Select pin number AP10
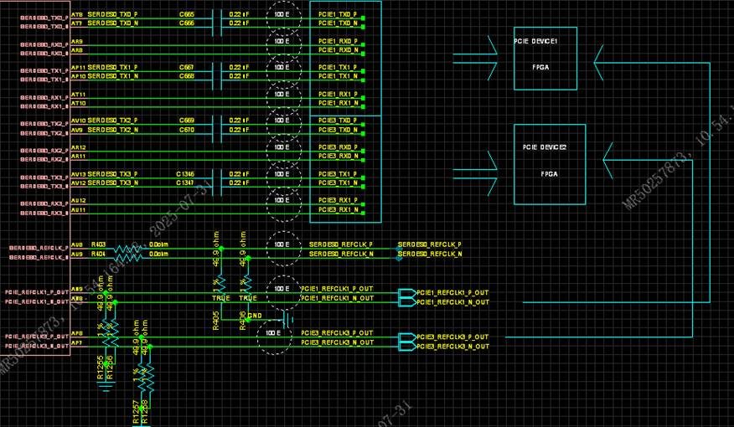 tap(79, 76)
